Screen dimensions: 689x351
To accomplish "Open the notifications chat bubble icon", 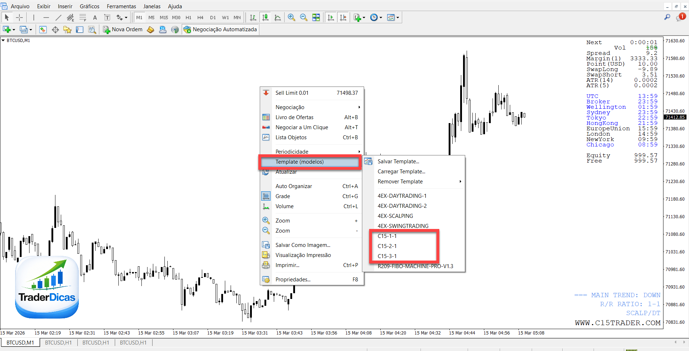I will click(x=680, y=17).
